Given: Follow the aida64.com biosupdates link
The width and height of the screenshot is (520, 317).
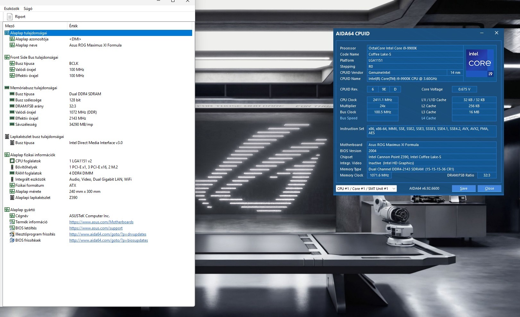Looking at the screenshot, I should [108, 240].
